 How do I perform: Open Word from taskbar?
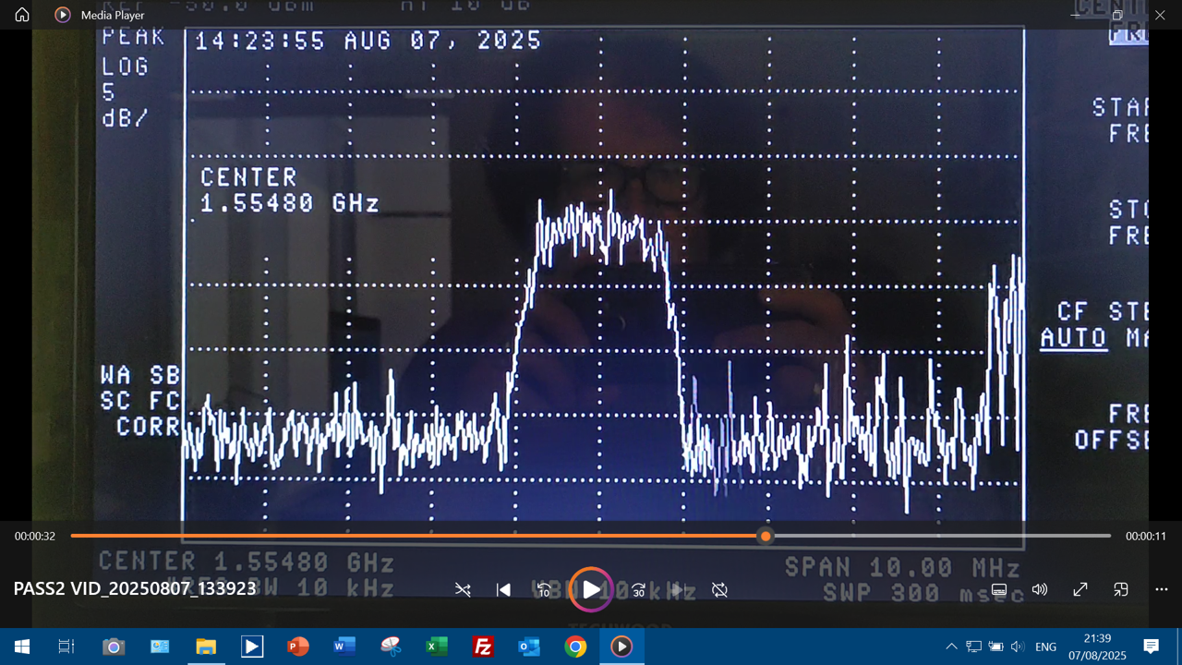pos(344,647)
